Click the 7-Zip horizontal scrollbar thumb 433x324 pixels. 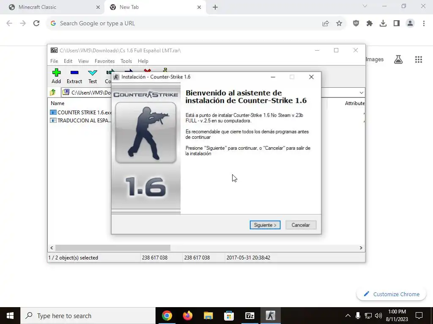tap(112, 248)
